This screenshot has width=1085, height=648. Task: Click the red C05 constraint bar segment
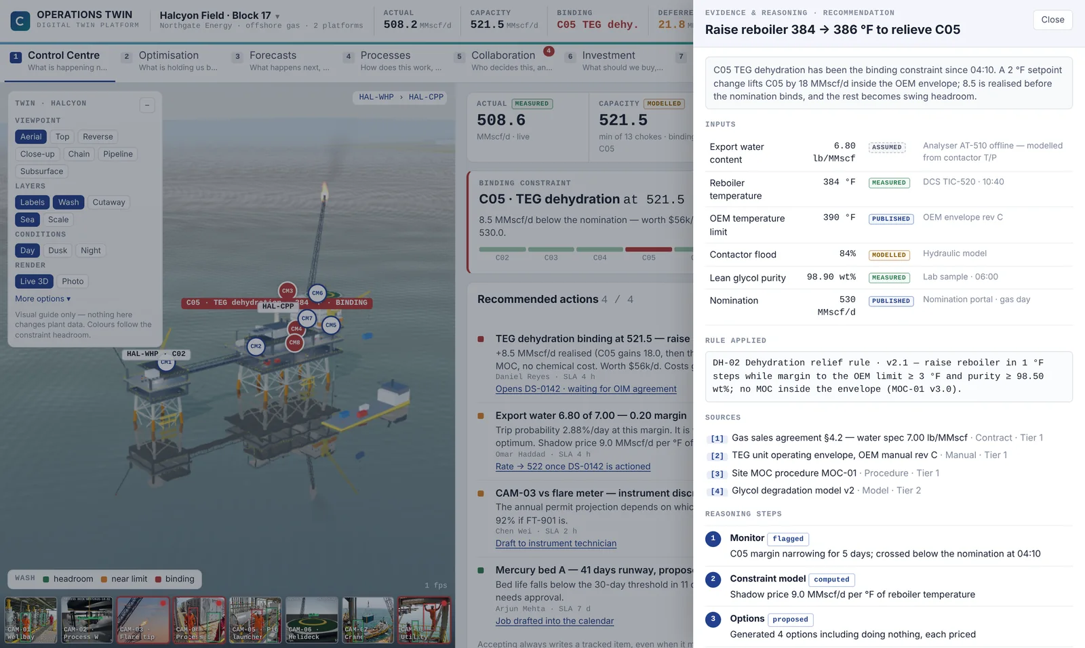click(648, 249)
